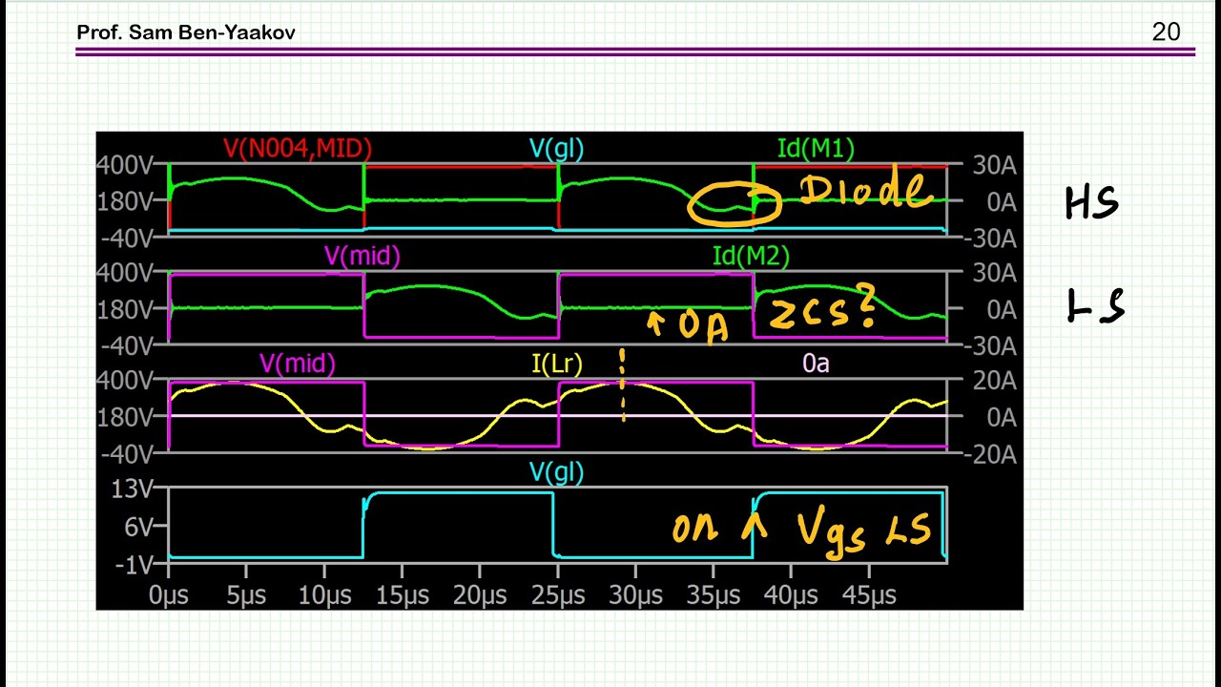Select V(gl) label in the top plot pane
Screen dimensions: 1221x687
pos(557,148)
